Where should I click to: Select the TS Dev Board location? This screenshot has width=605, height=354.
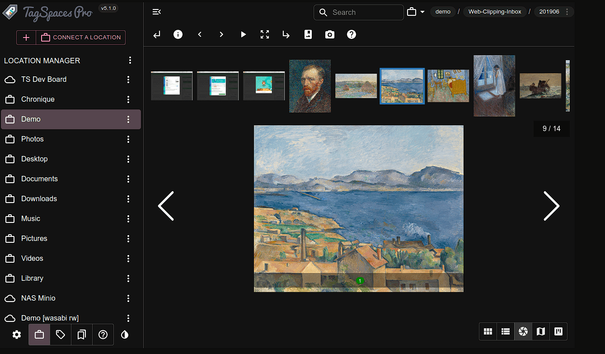71,80
